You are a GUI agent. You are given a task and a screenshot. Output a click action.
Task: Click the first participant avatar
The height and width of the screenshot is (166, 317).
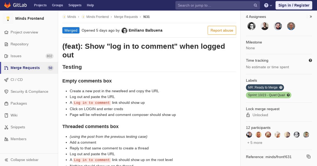[249, 135]
